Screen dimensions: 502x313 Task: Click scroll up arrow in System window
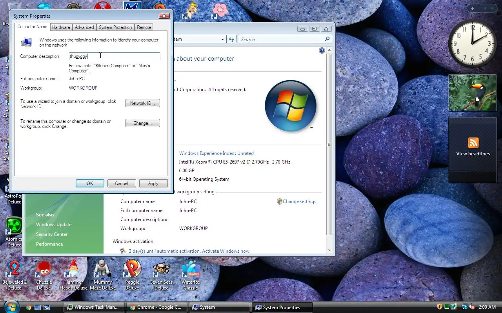pos(329,50)
